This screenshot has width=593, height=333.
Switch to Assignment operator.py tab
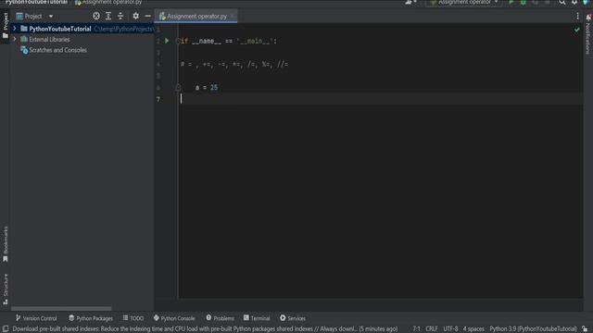click(196, 17)
